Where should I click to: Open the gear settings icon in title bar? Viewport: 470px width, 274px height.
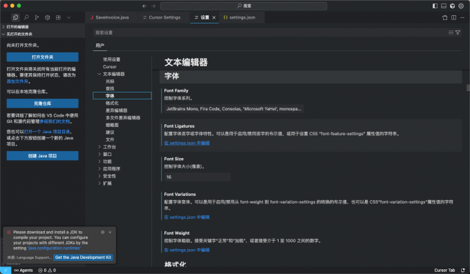tap(461, 6)
